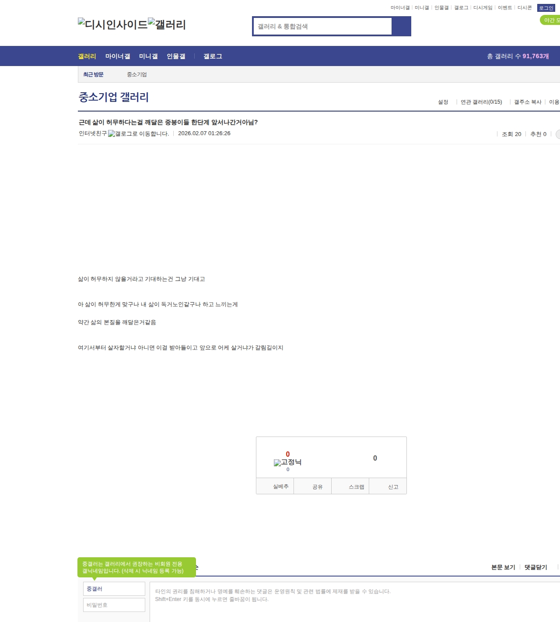Switch to the 미니갤 navigation tab
This screenshot has height=622, width=560.
coord(148,56)
